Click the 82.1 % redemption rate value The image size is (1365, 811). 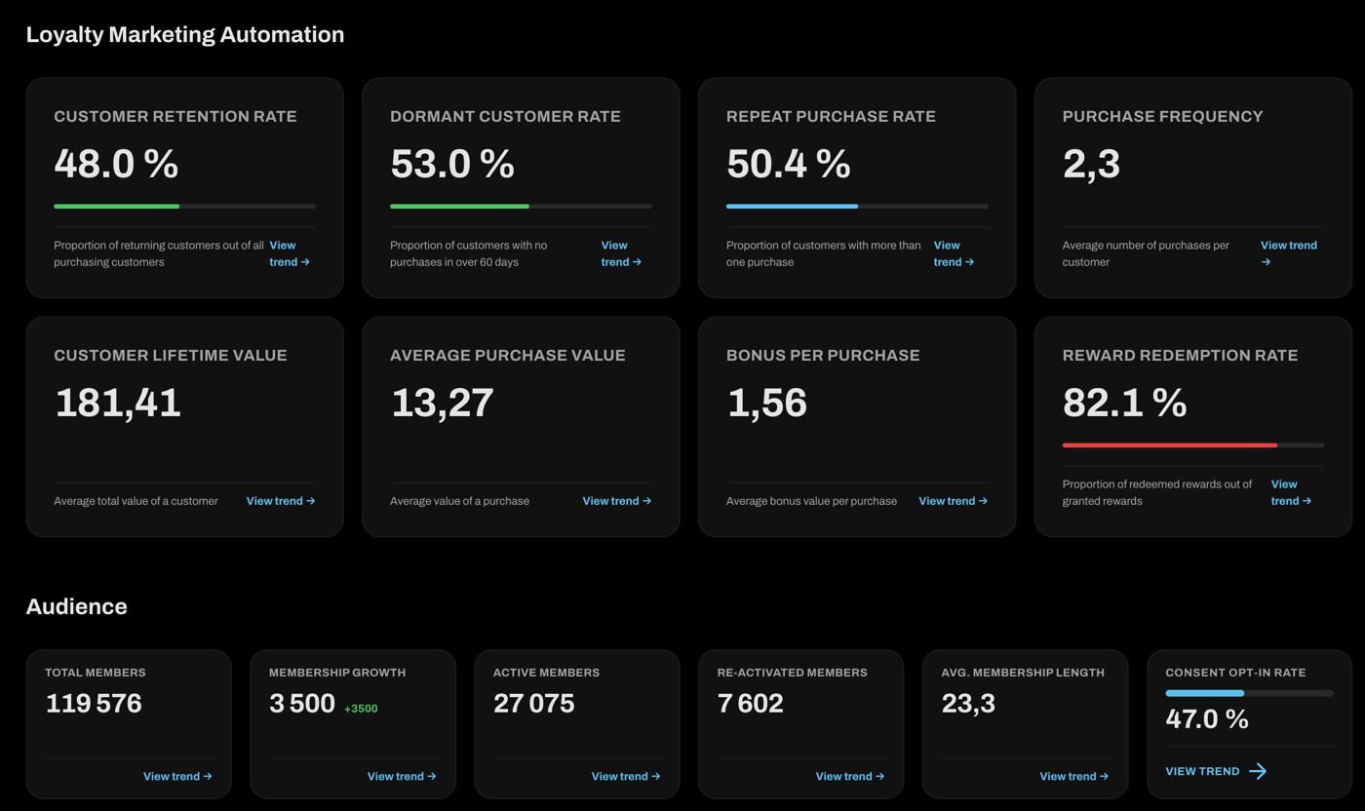(x=1125, y=403)
